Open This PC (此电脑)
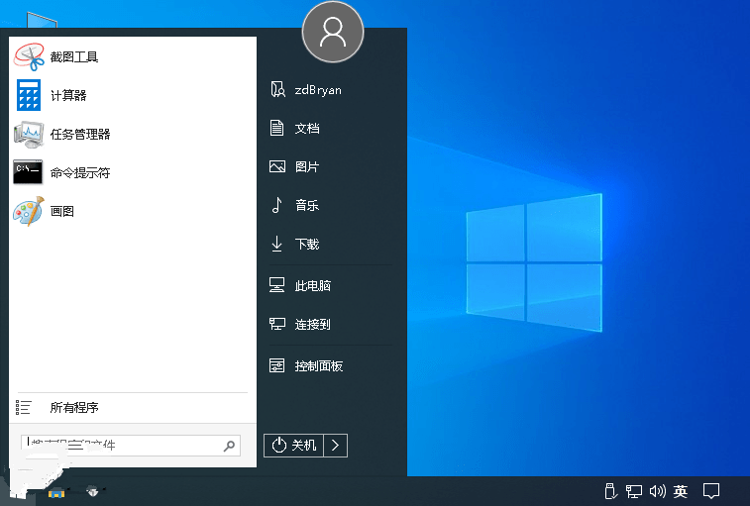Screen dimensions: 750x506 [x=312, y=286]
